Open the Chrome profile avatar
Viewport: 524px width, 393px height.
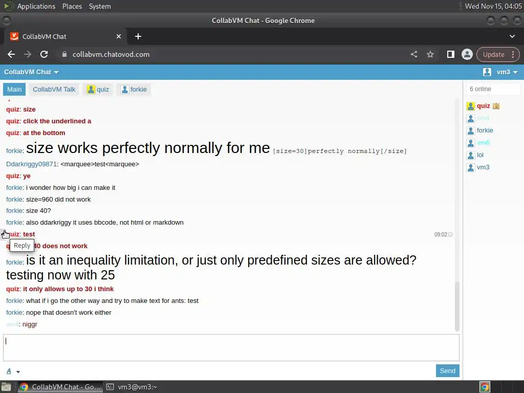[x=467, y=54]
